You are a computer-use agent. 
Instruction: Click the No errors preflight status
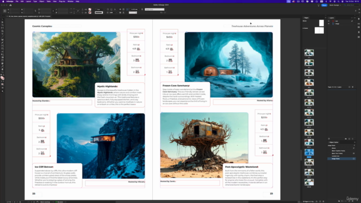(x=59, y=202)
